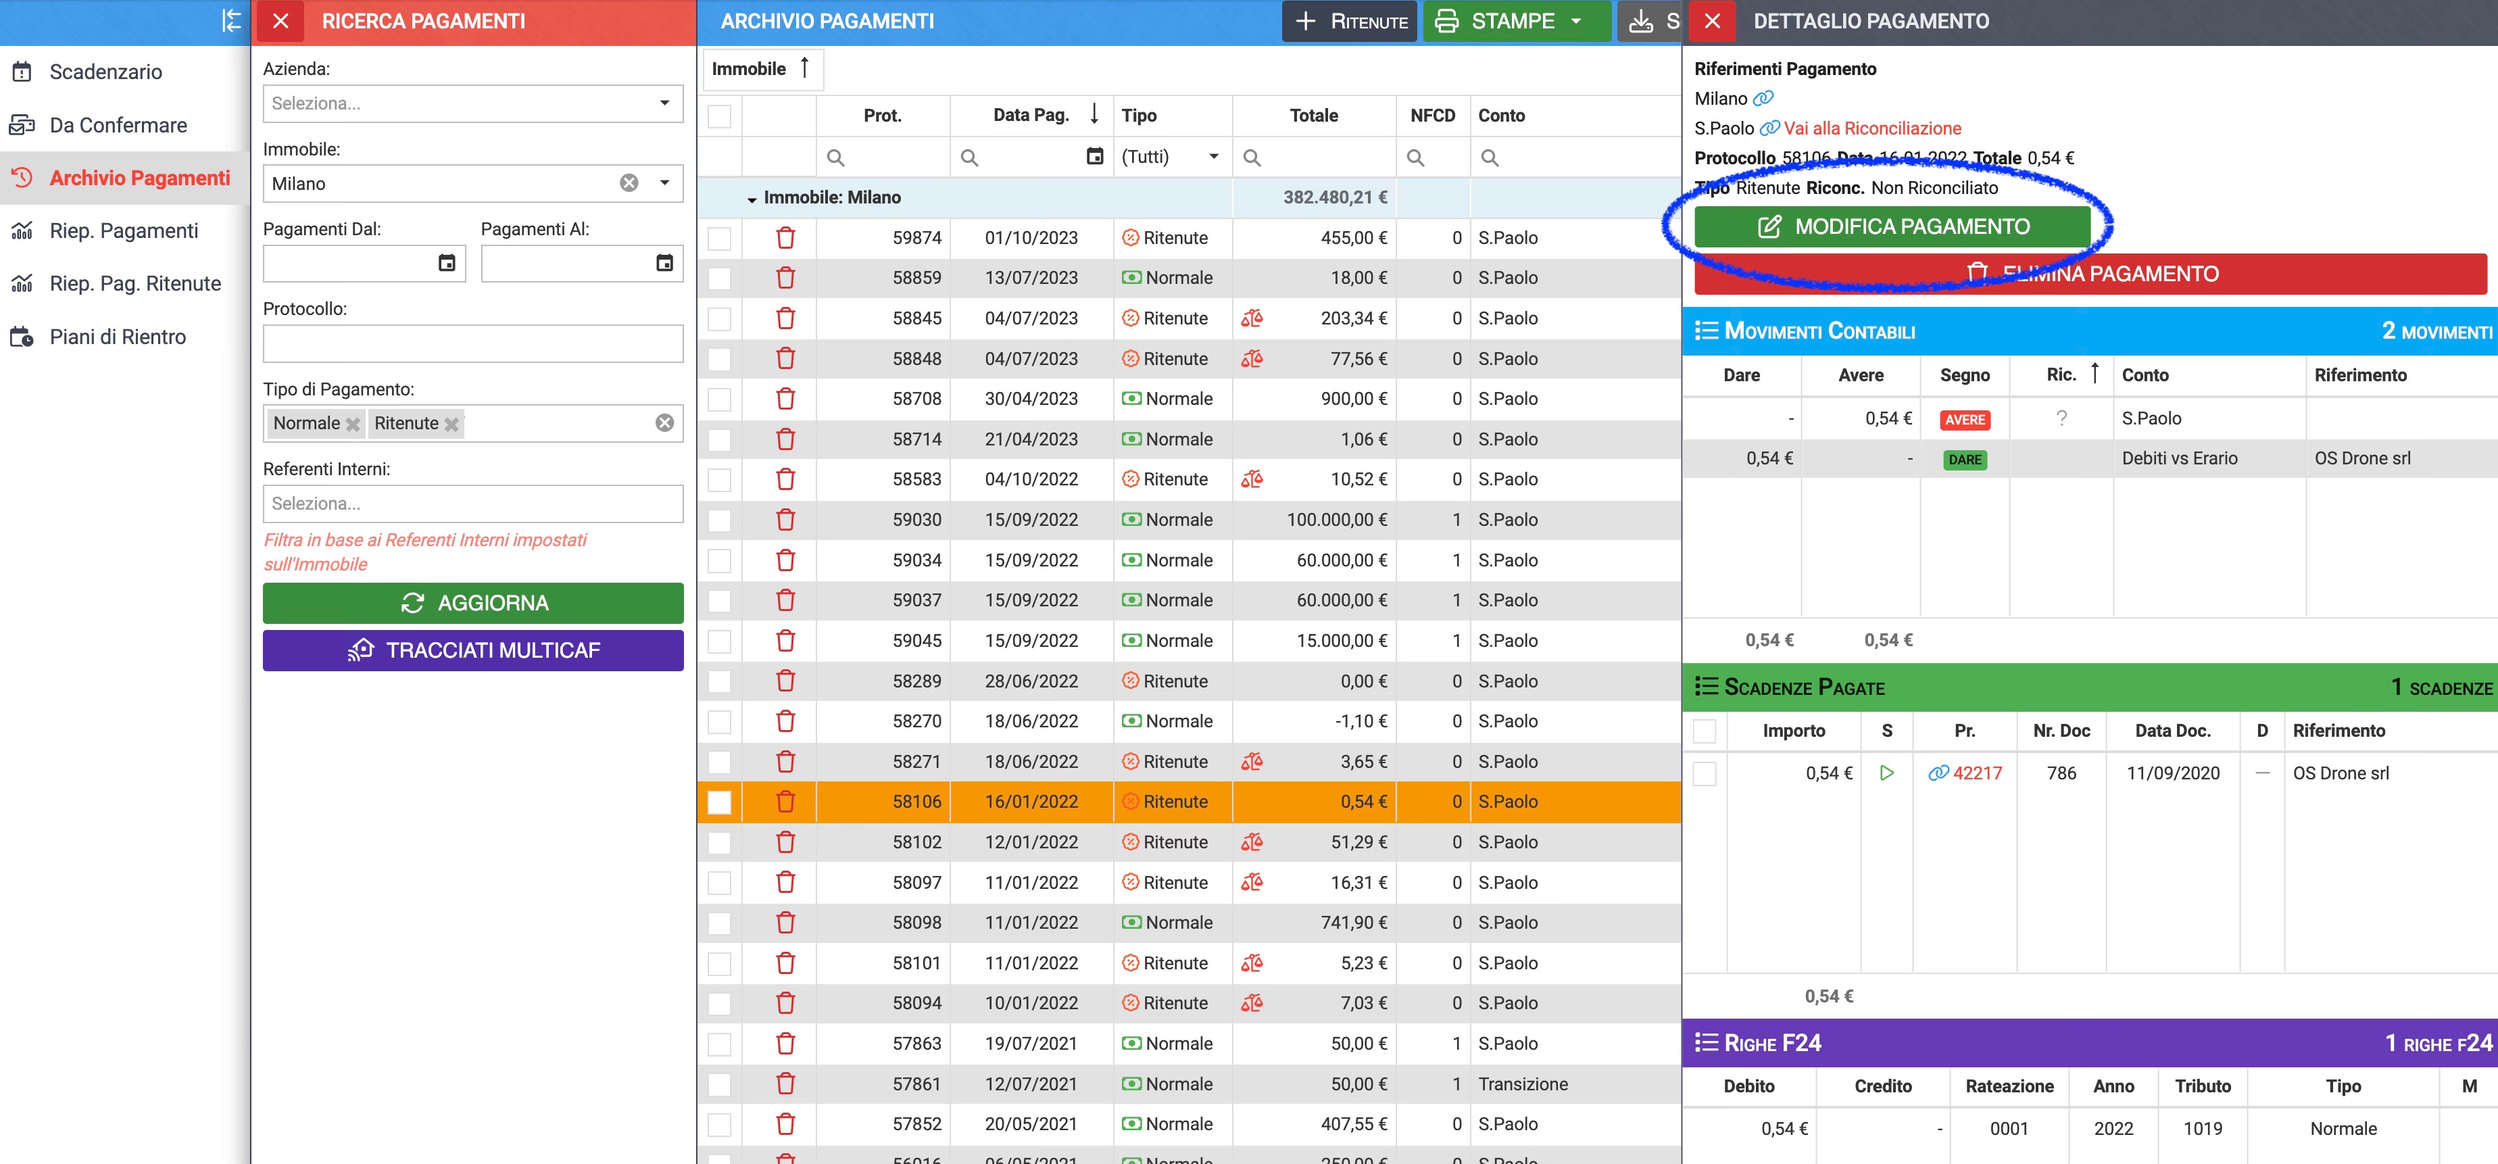Click link icon next to Milano reference
The image size is (2498, 1164).
(x=1763, y=98)
